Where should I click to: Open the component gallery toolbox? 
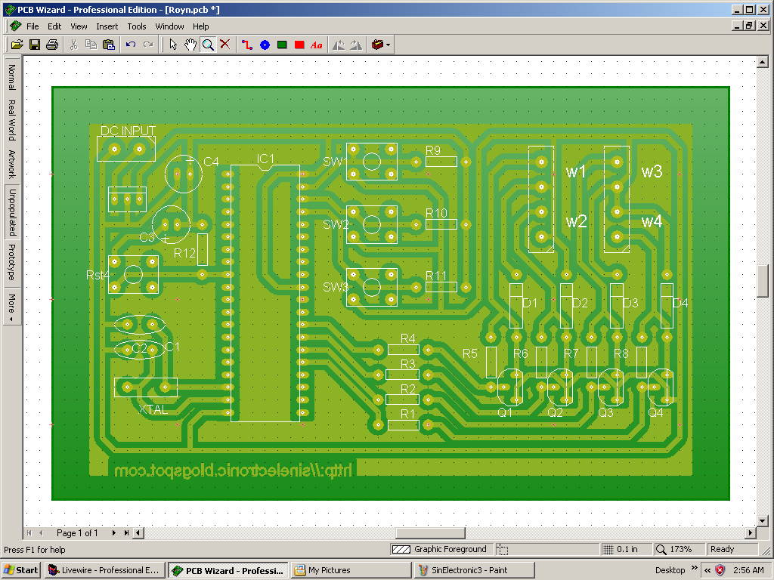tap(378, 44)
